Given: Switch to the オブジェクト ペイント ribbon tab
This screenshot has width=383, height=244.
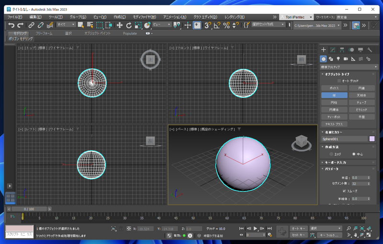Looking at the screenshot, I should 98,33.
